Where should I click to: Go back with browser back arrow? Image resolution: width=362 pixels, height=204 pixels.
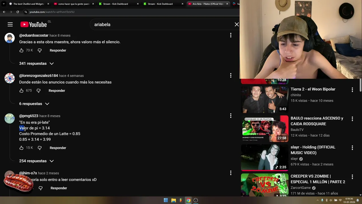pos(4,12)
